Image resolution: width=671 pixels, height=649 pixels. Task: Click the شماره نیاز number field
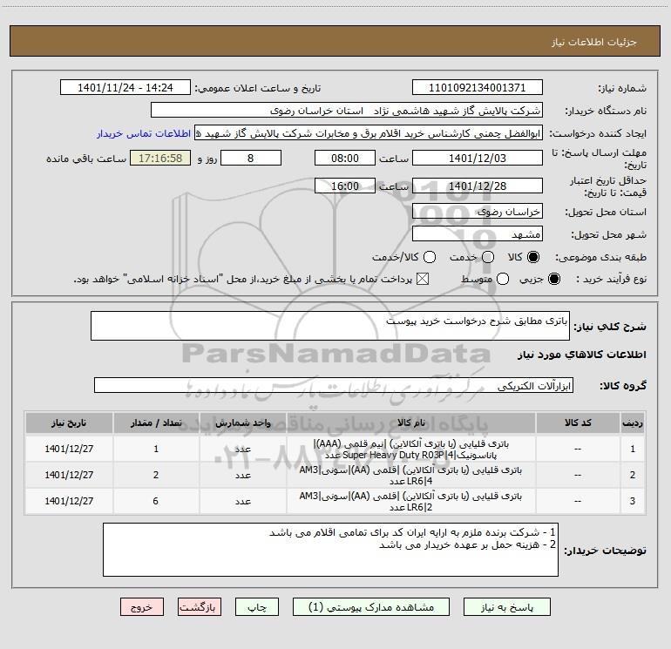tap(478, 88)
